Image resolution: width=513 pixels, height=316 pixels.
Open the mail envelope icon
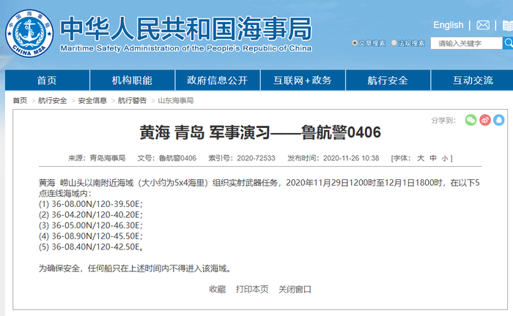[x=483, y=25]
